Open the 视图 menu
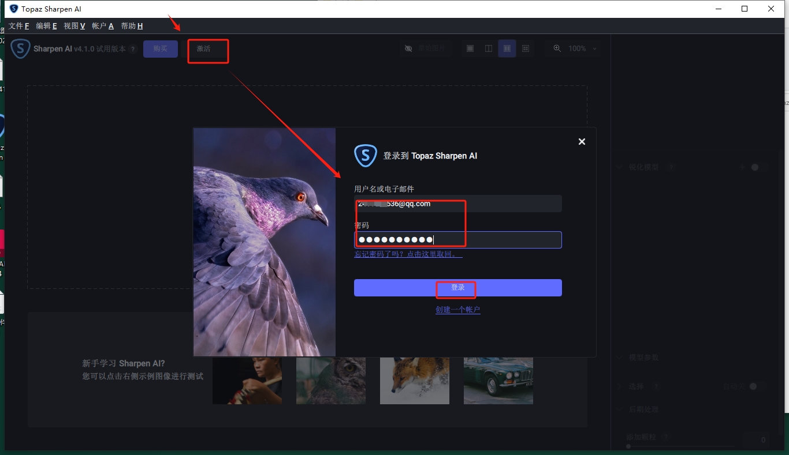The height and width of the screenshot is (455, 789). pos(75,26)
